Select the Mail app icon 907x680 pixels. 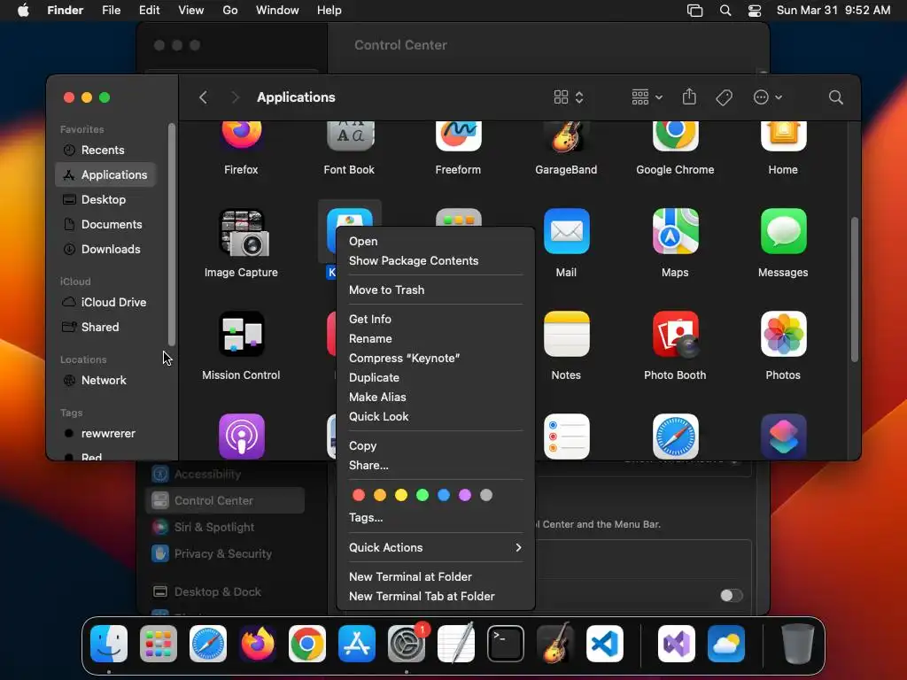coord(566,231)
